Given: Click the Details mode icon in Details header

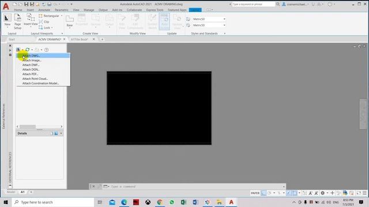Looking at the screenshot, I should [x=52, y=133].
